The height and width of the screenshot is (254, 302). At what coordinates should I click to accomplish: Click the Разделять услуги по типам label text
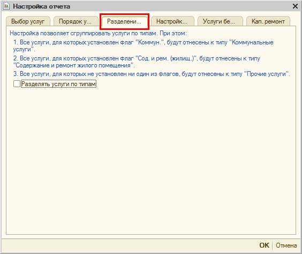[58, 84]
